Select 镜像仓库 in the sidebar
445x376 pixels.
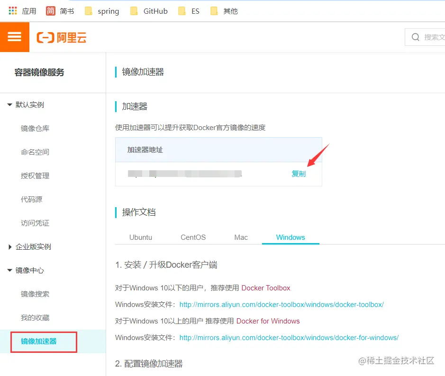(x=35, y=128)
